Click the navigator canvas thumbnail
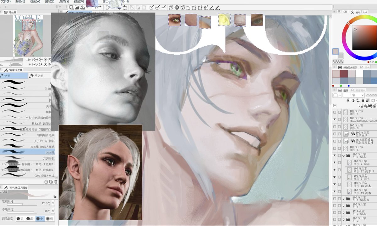 (x=28, y=36)
